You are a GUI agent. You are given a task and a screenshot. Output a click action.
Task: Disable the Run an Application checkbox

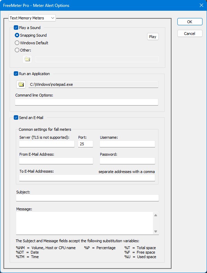pos(16,74)
